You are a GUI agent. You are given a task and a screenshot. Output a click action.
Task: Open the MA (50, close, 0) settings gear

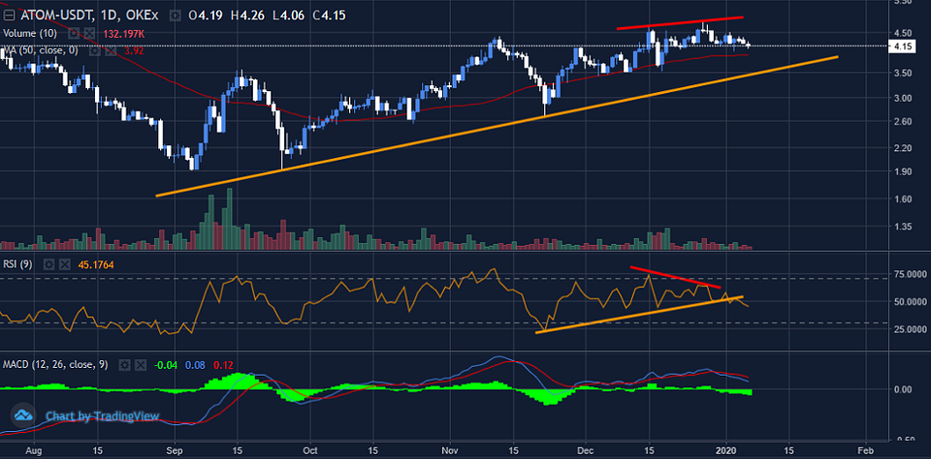click(94, 51)
